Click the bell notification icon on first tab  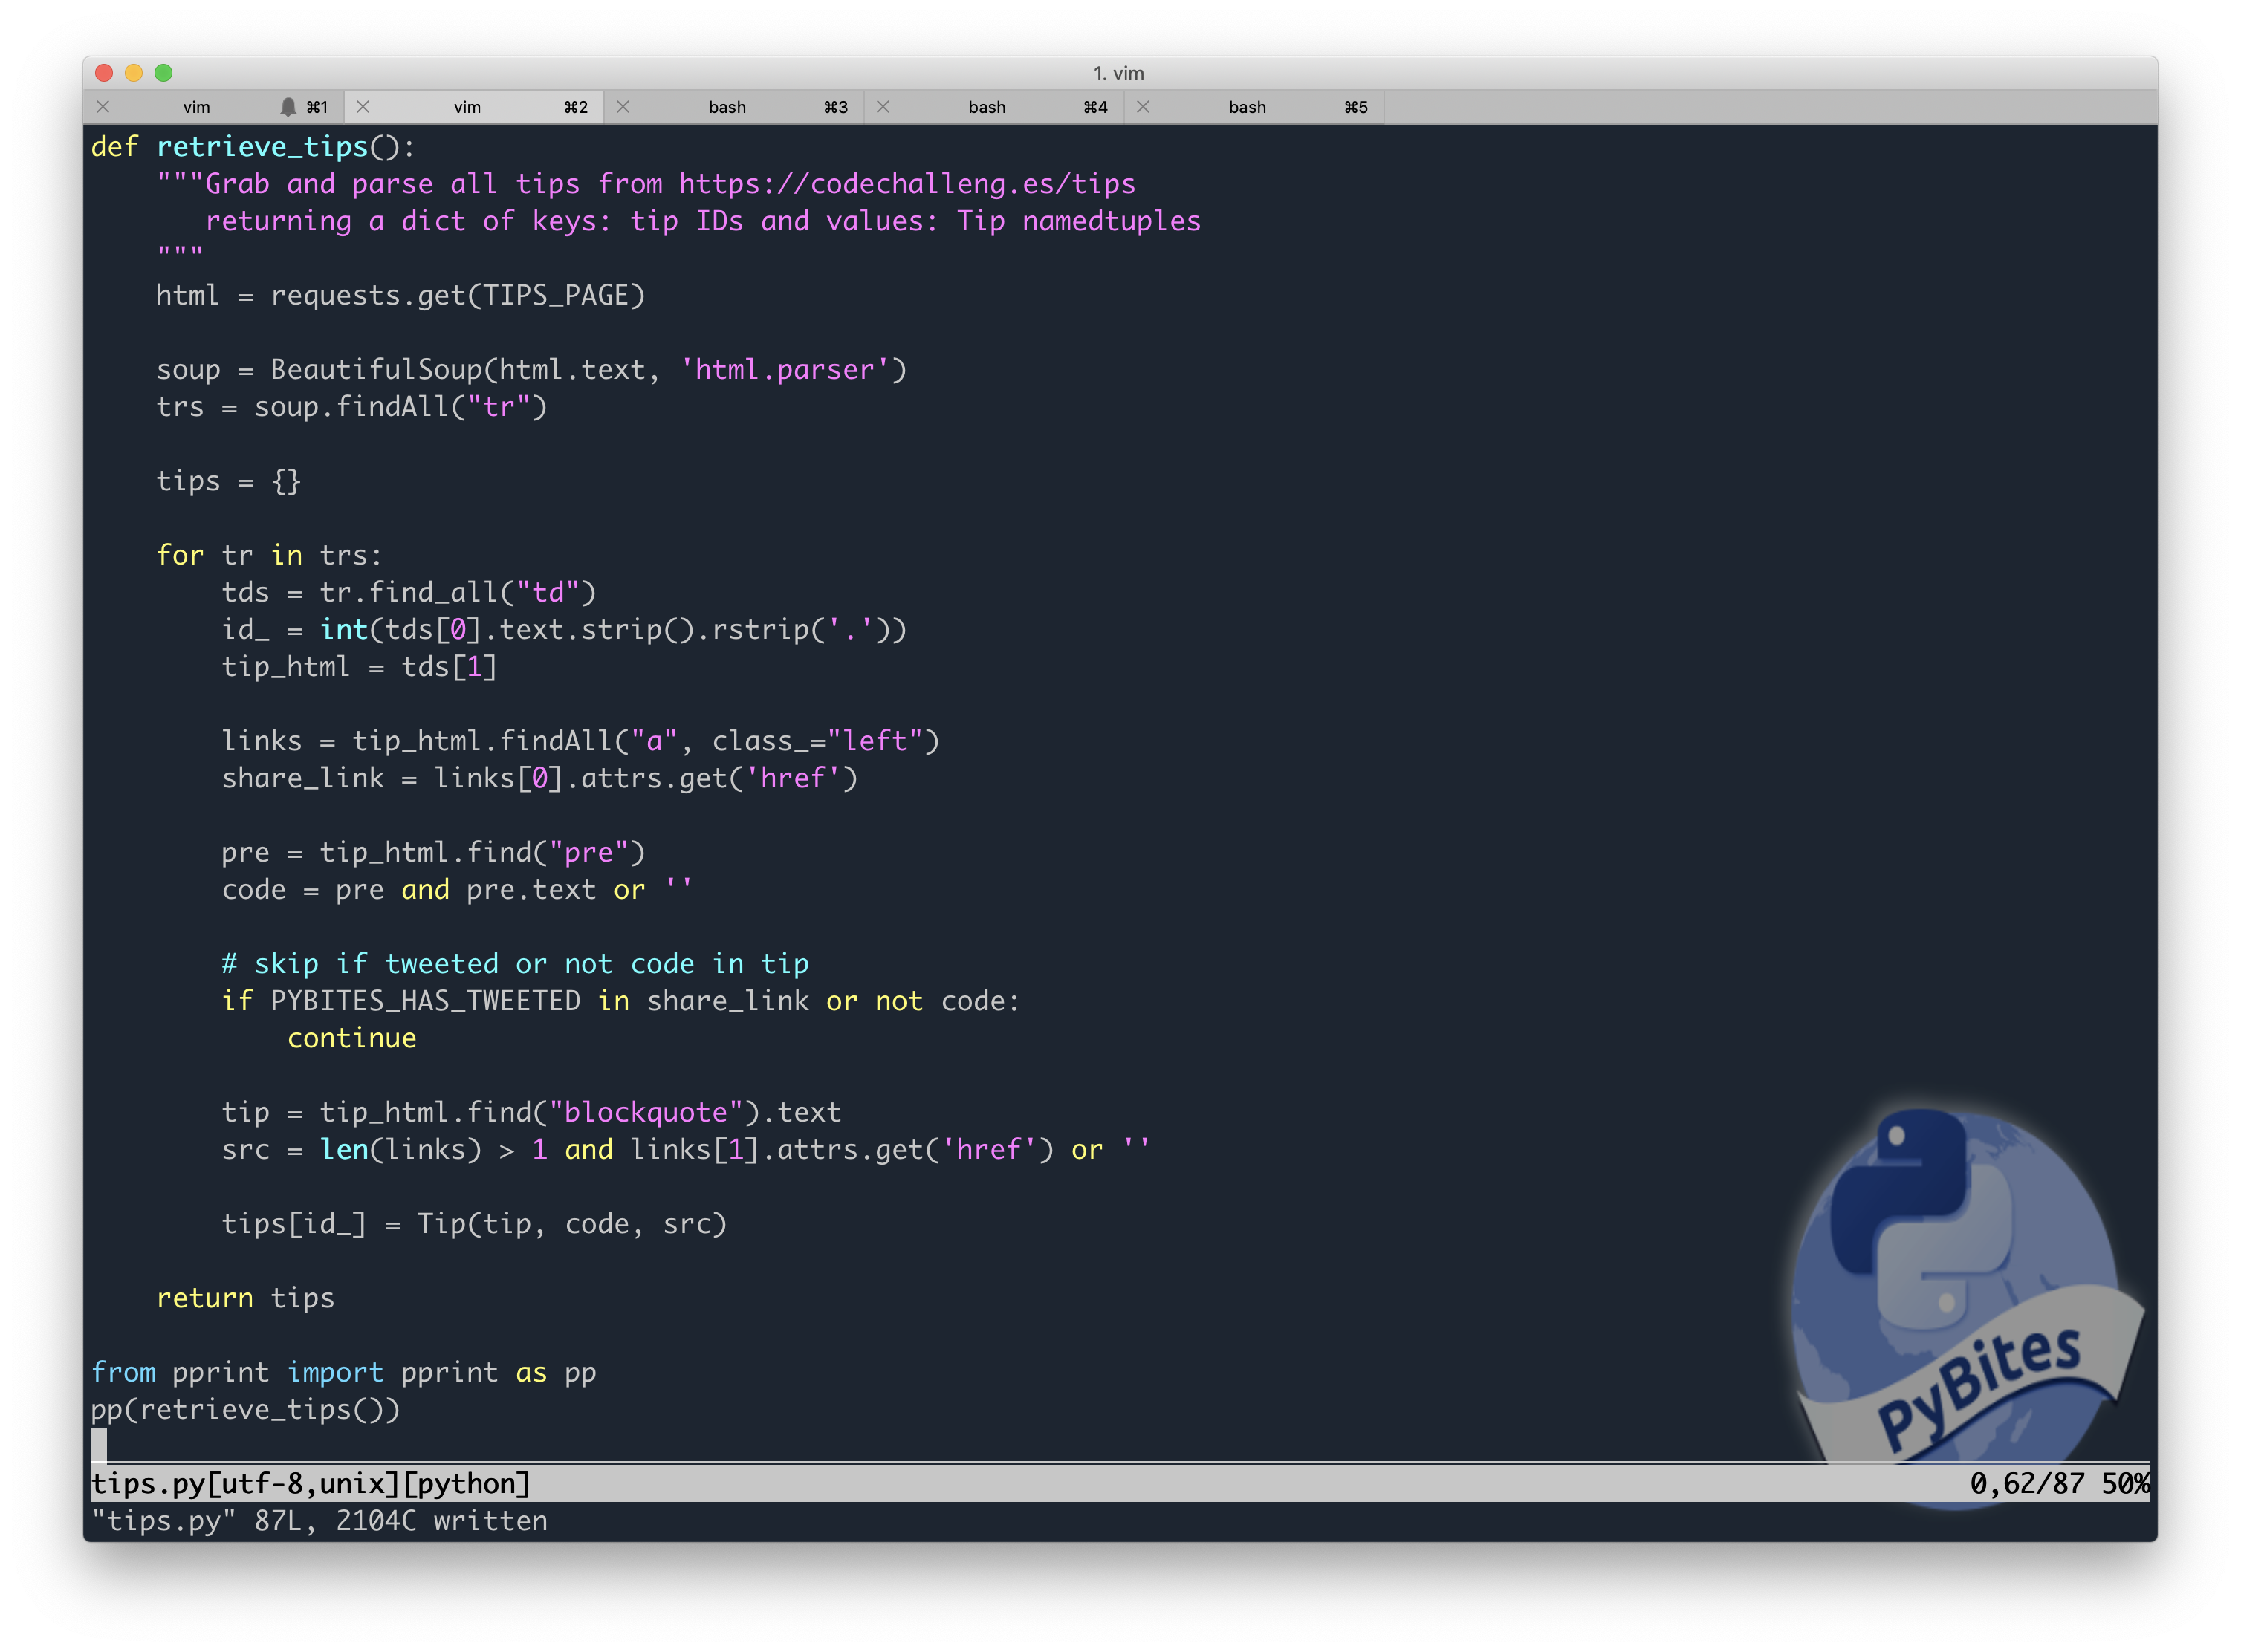[x=288, y=107]
